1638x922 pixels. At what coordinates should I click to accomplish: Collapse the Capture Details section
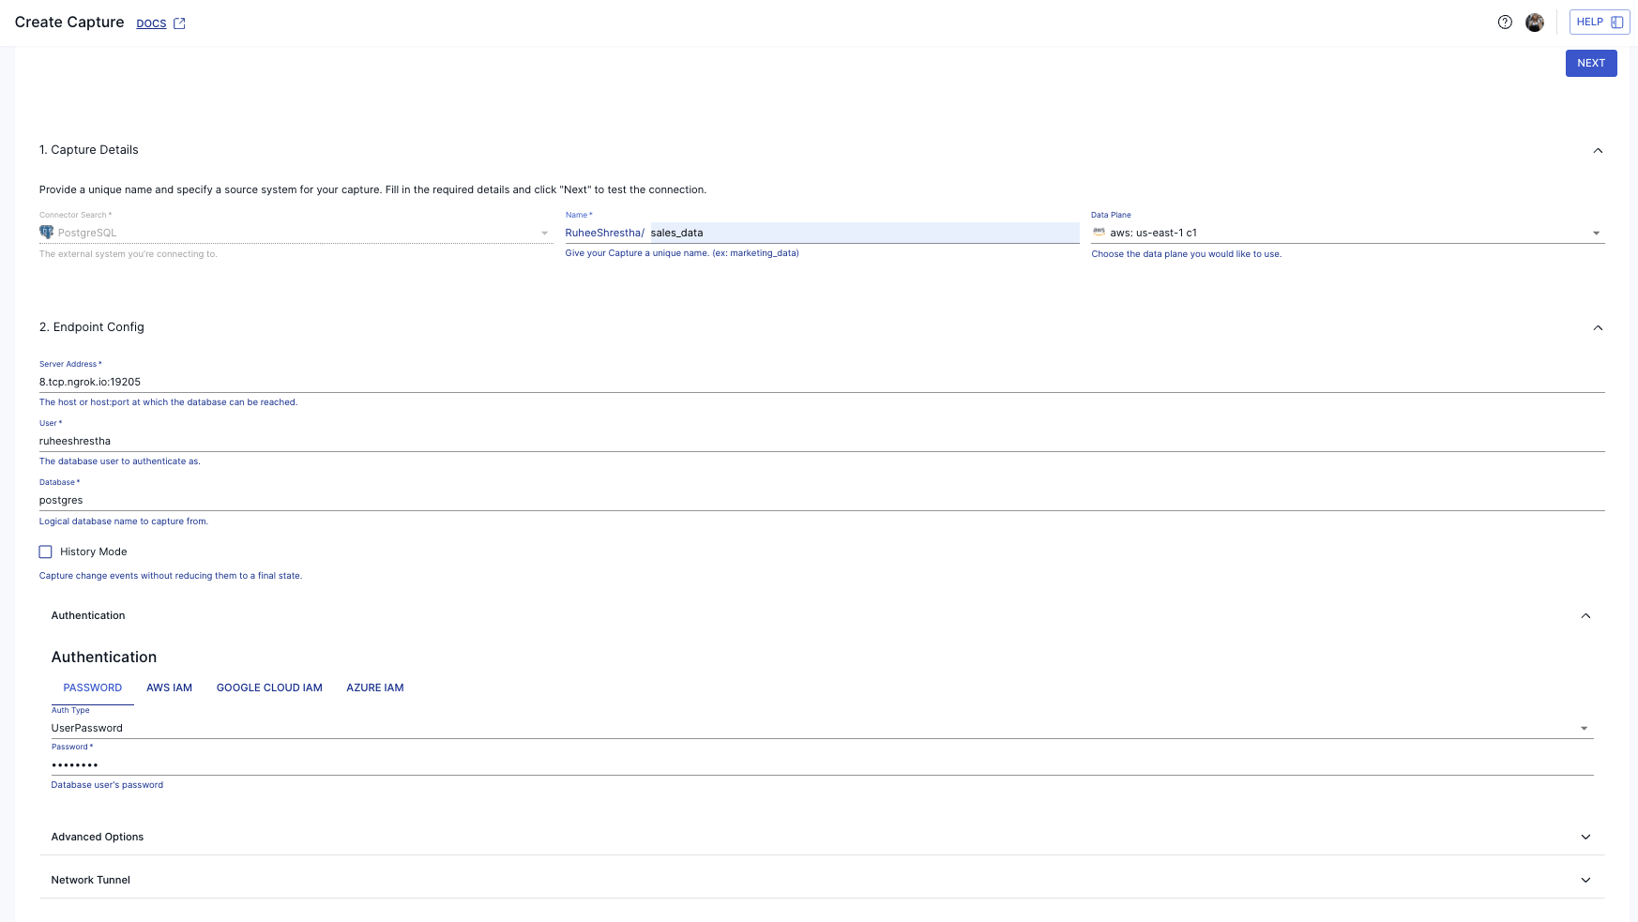pyautogui.click(x=1599, y=150)
